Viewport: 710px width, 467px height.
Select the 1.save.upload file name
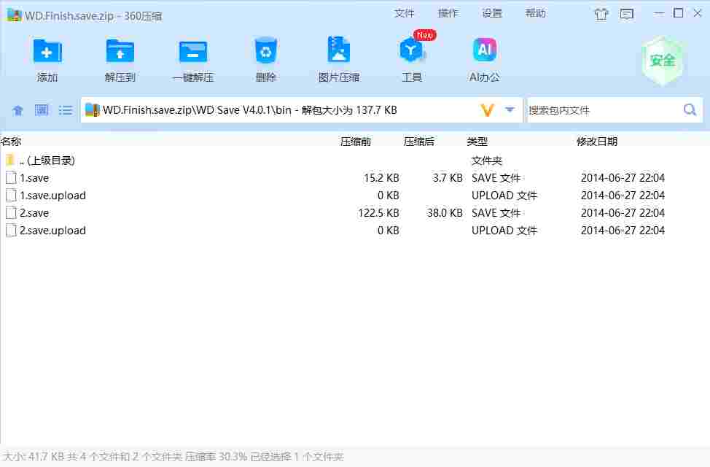click(52, 196)
